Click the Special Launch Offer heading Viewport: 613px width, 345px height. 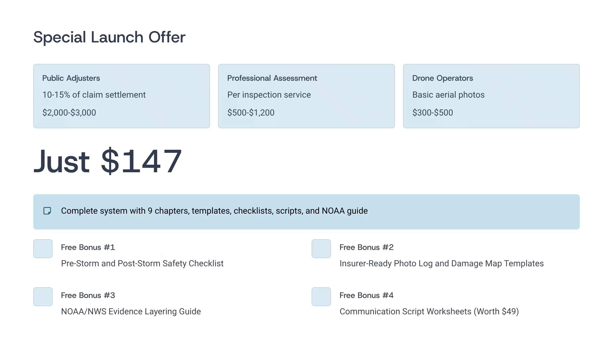tap(109, 37)
